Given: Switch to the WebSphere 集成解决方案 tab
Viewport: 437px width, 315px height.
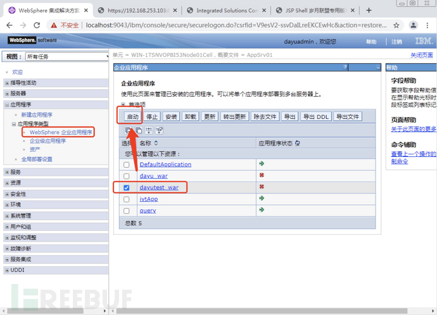Looking at the screenshot, I should tap(49, 10).
